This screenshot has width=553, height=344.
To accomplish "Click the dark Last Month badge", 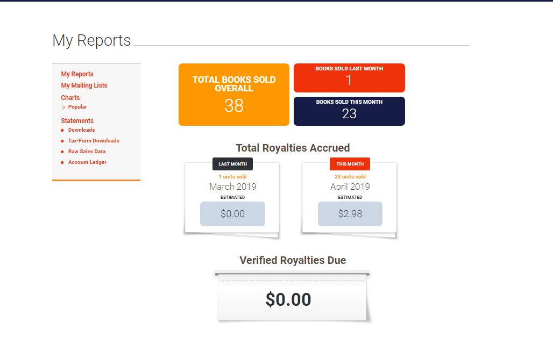I will pyautogui.click(x=232, y=164).
